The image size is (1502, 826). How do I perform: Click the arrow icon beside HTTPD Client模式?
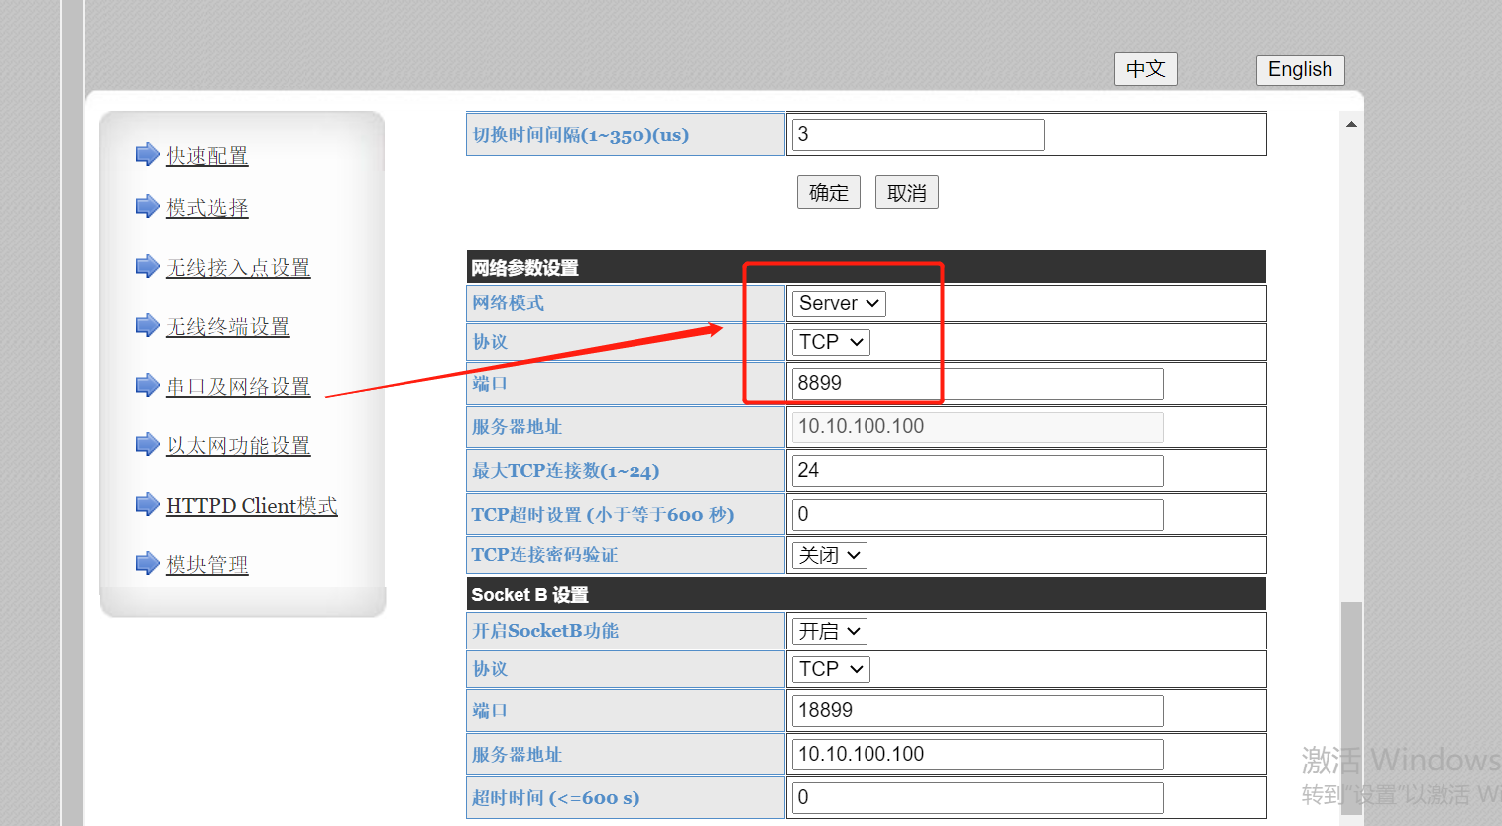pyautogui.click(x=147, y=505)
